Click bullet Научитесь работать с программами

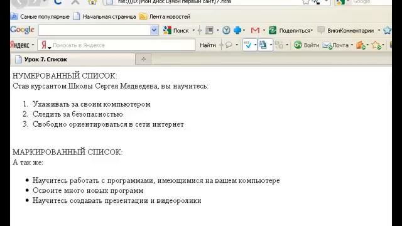[156, 180]
